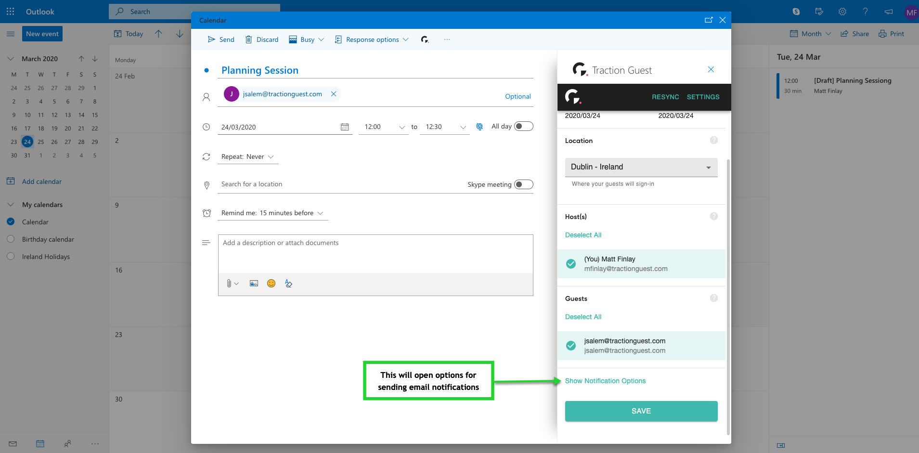919x453 pixels.
Task: Click the New event button
Action: pyautogui.click(x=42, y=34)
